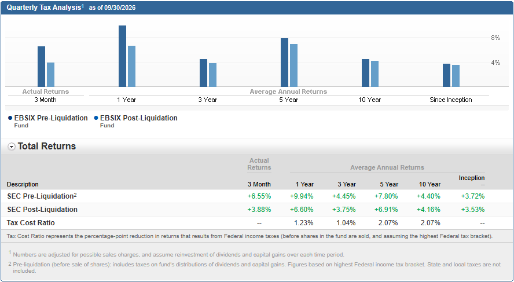Click the 10 Year pre-liquidation bar
The image size is (514, 282).
point(365,73)
